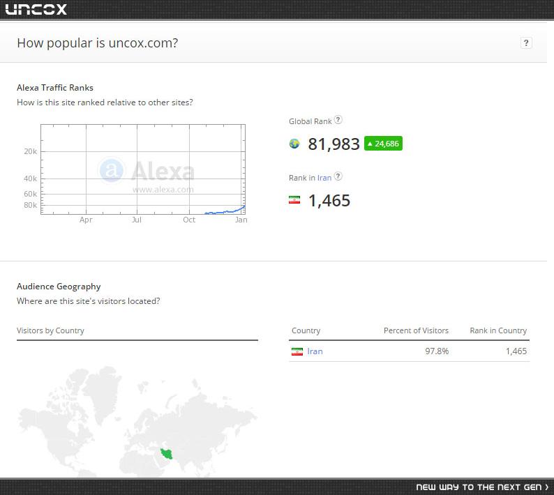This screenshot has height=495, width=554.
Task: Click the Country column header
Action: pyautogui.click(x=306, y=331)
